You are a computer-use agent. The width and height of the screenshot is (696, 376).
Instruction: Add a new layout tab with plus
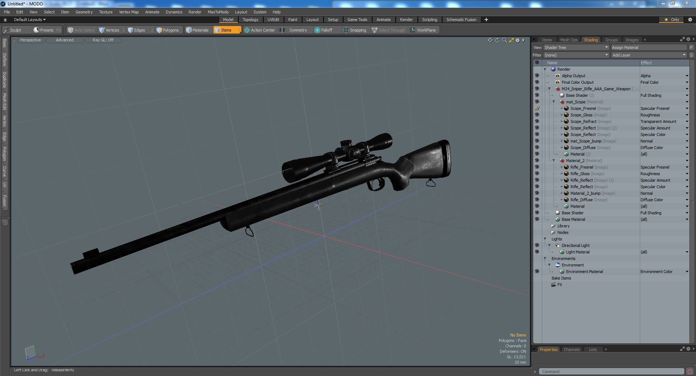pyautogui.click(x=486, y=20)
